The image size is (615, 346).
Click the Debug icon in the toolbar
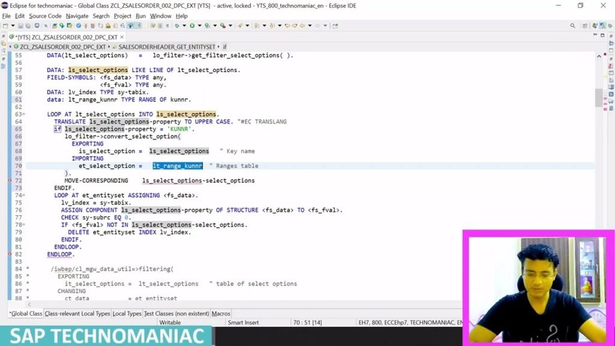click(177, 26)
